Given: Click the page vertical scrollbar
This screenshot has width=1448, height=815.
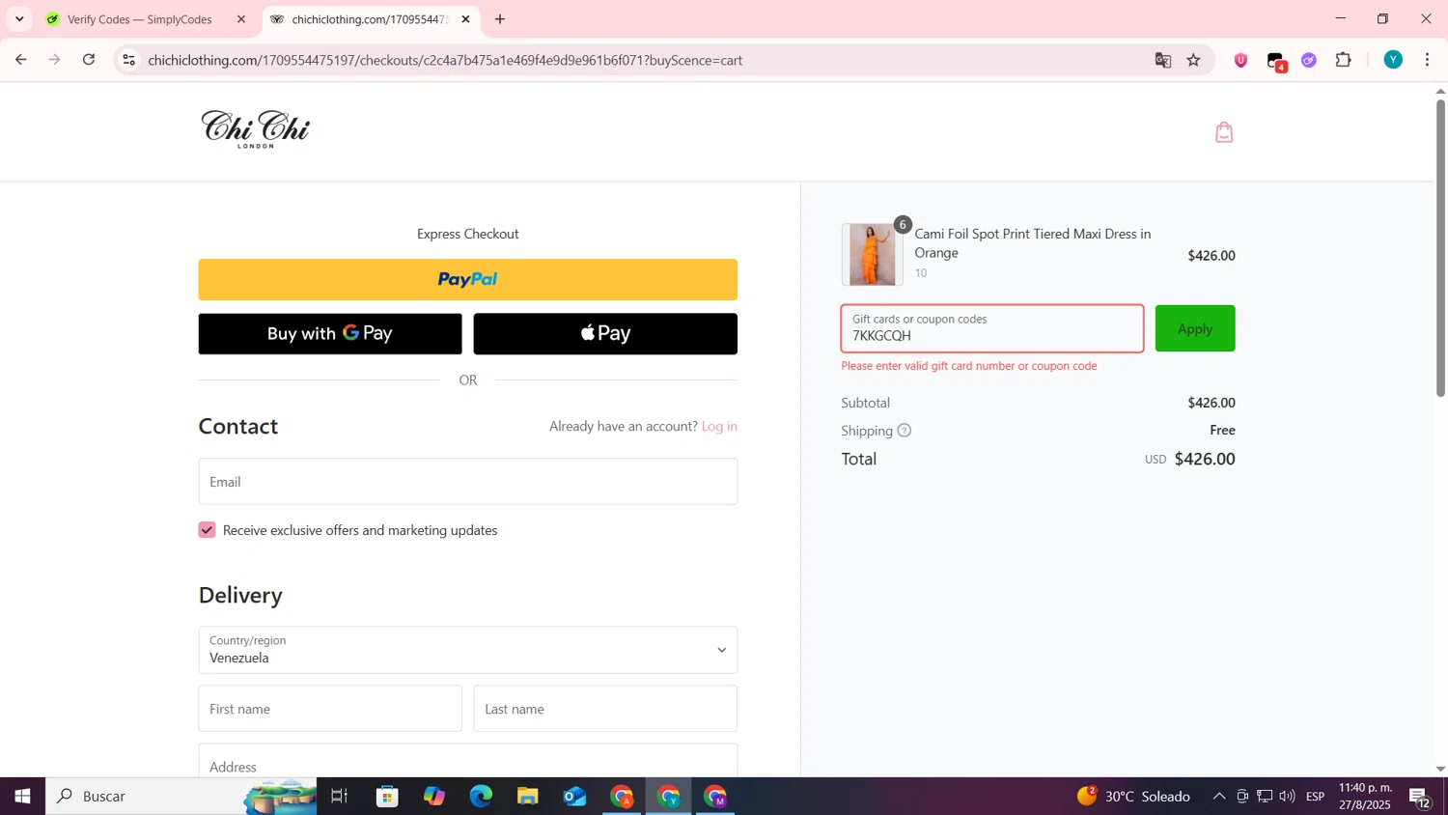Looking at the screenshot, I should click(x=1440, y=247).
